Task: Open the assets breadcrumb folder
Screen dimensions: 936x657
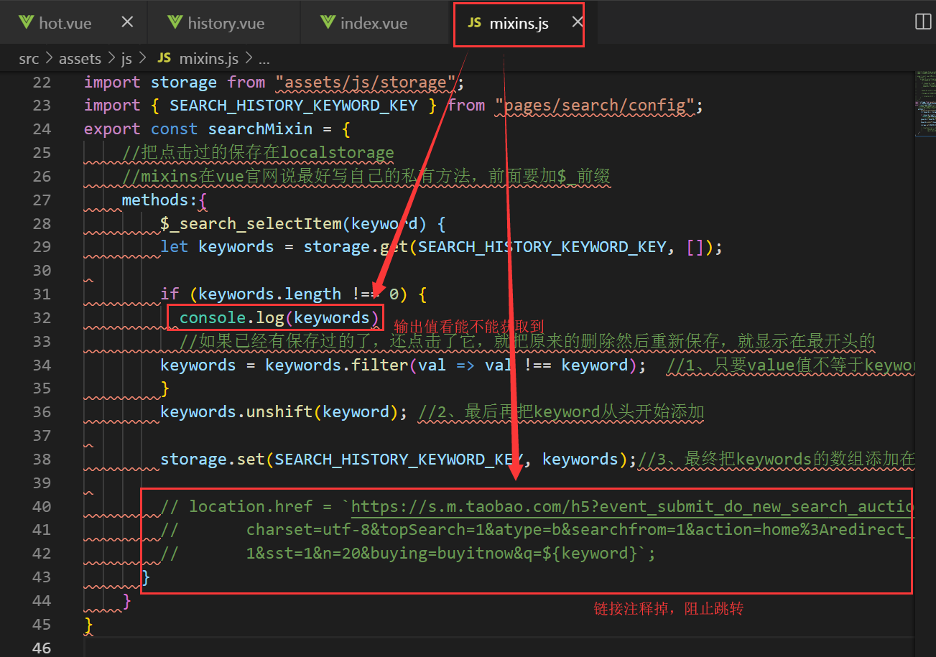Action: tap(80, 59)
